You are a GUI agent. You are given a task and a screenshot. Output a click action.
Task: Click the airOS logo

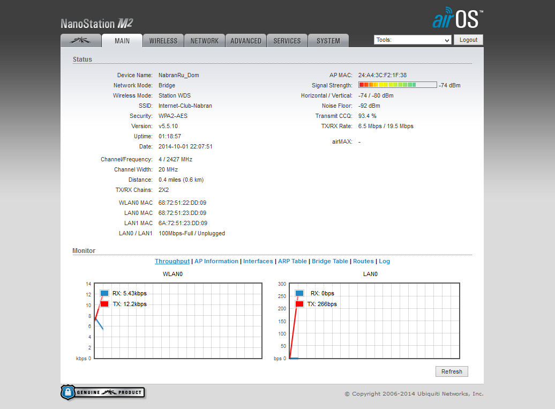point(457,19)
